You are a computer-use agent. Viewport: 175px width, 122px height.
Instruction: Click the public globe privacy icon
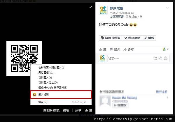(141, 17)
